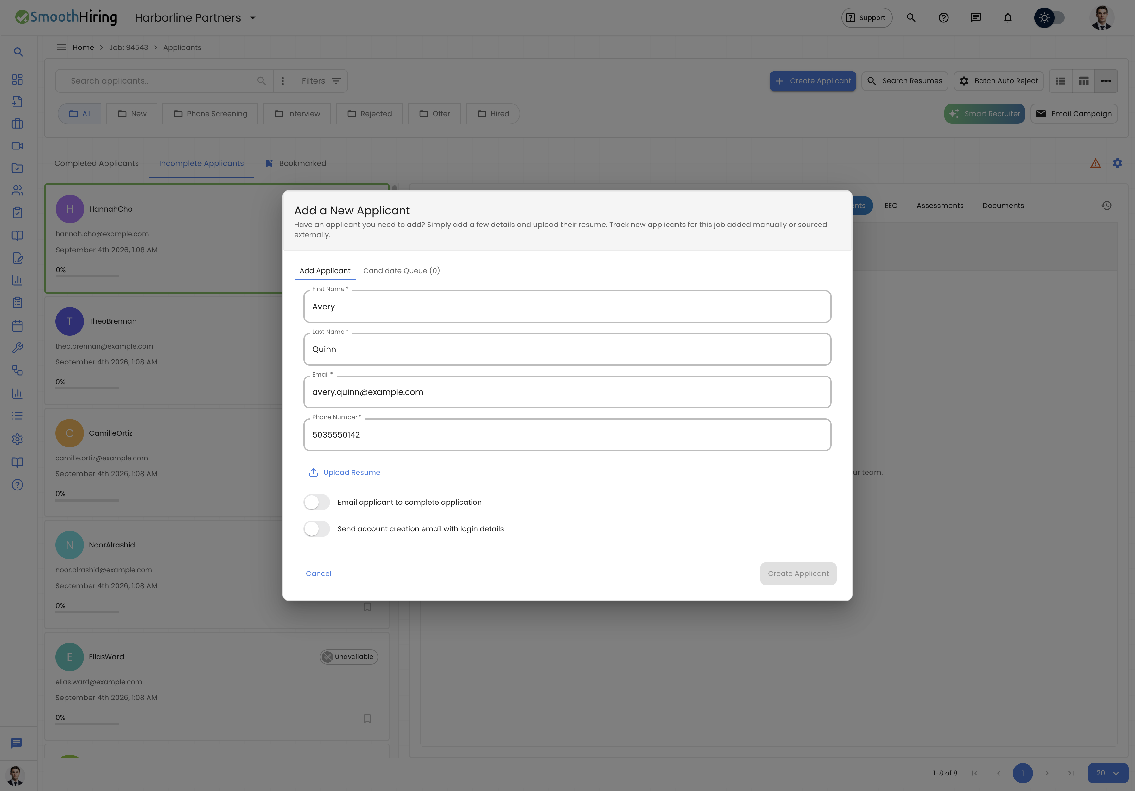Open the Harborline Partners company dropdown

(x=195, y=18)
